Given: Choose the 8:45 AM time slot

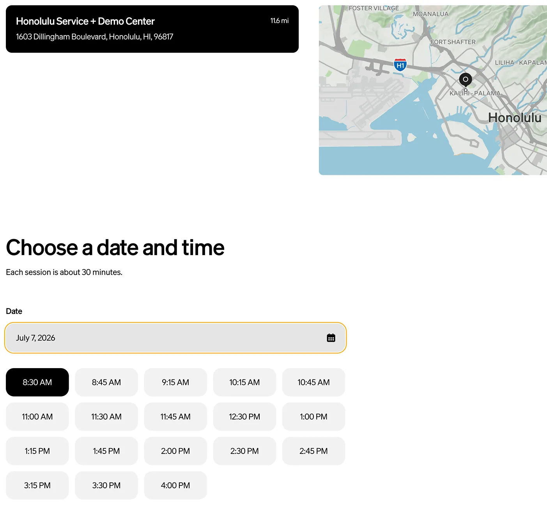Looking at the screenshot, I should (x=106, y=382).
